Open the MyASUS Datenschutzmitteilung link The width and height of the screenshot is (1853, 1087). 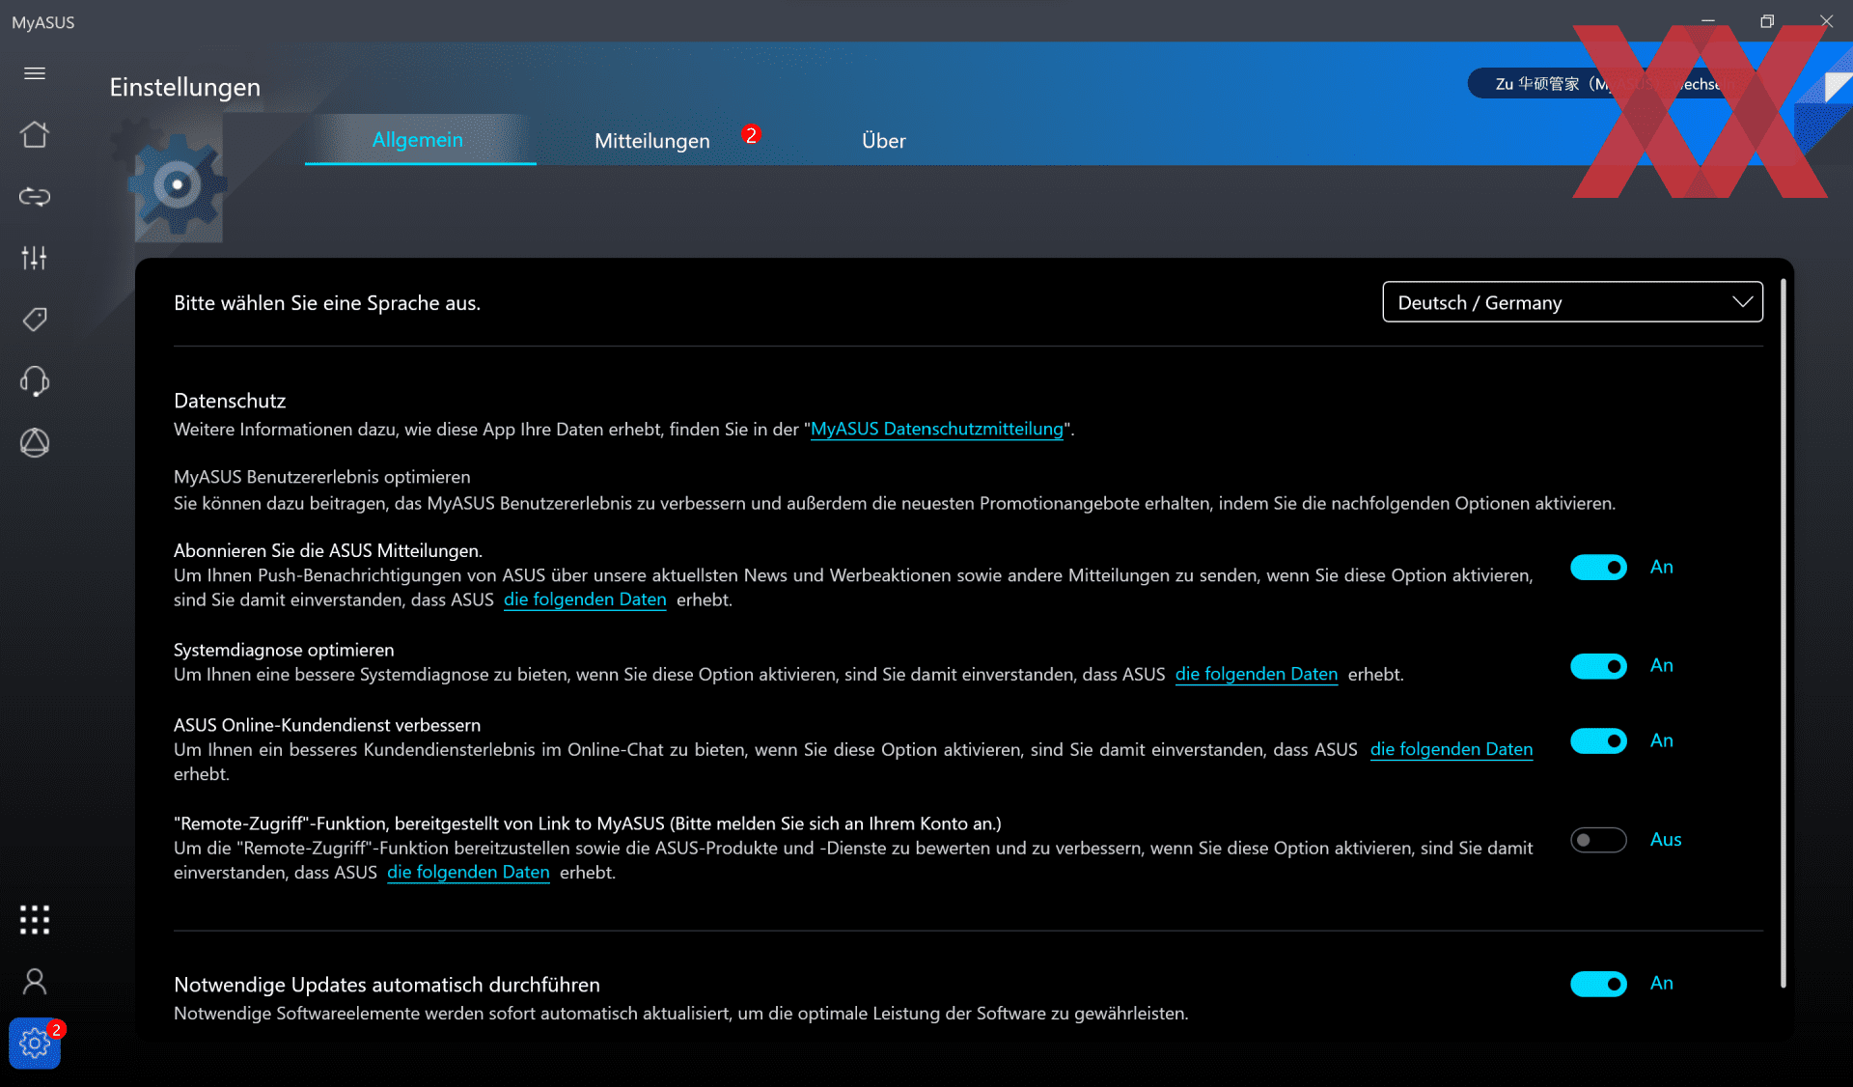point(937,430)
